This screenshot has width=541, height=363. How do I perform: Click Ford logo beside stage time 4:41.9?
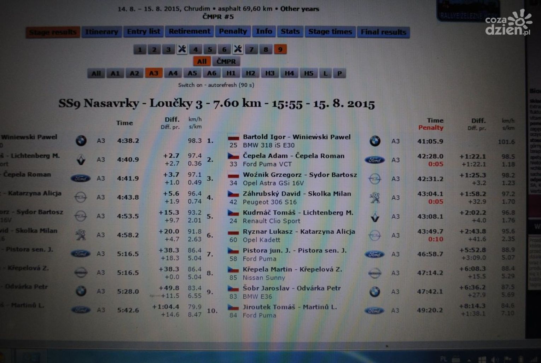(81, 178)
